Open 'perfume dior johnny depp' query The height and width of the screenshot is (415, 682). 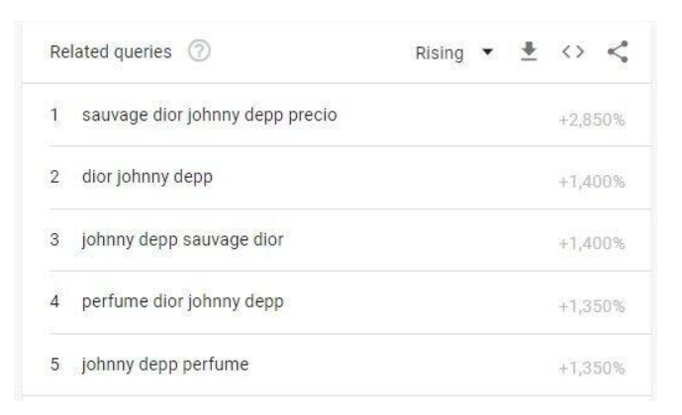tap(175, 301)
